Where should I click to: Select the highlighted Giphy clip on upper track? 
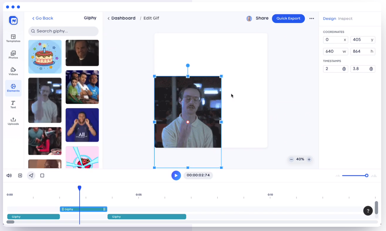click(83, 209)
